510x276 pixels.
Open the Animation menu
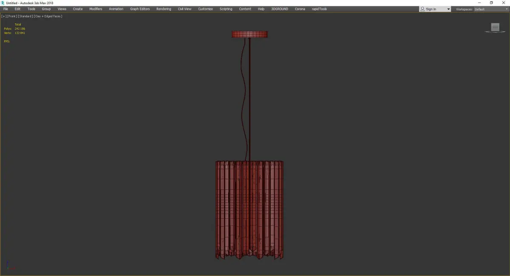pos(116,9)
